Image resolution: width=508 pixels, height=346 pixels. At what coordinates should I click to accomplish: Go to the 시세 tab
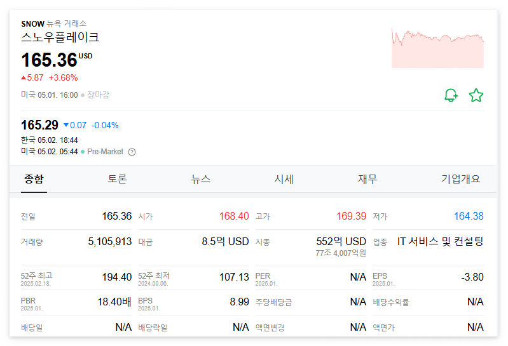284,179
